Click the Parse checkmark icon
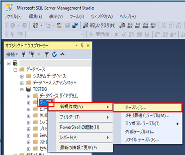The height and width of the screenshot is (155, 185). pos(124,34)
